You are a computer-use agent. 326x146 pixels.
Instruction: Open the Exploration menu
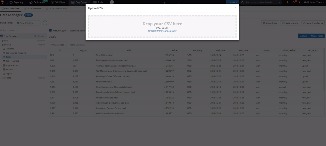pos(37,2)
